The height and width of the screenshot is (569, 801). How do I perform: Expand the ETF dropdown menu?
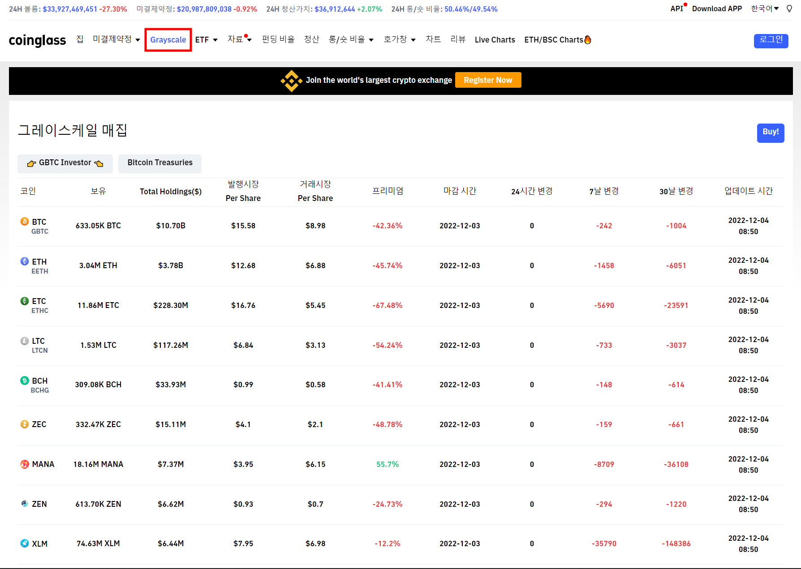207,40
